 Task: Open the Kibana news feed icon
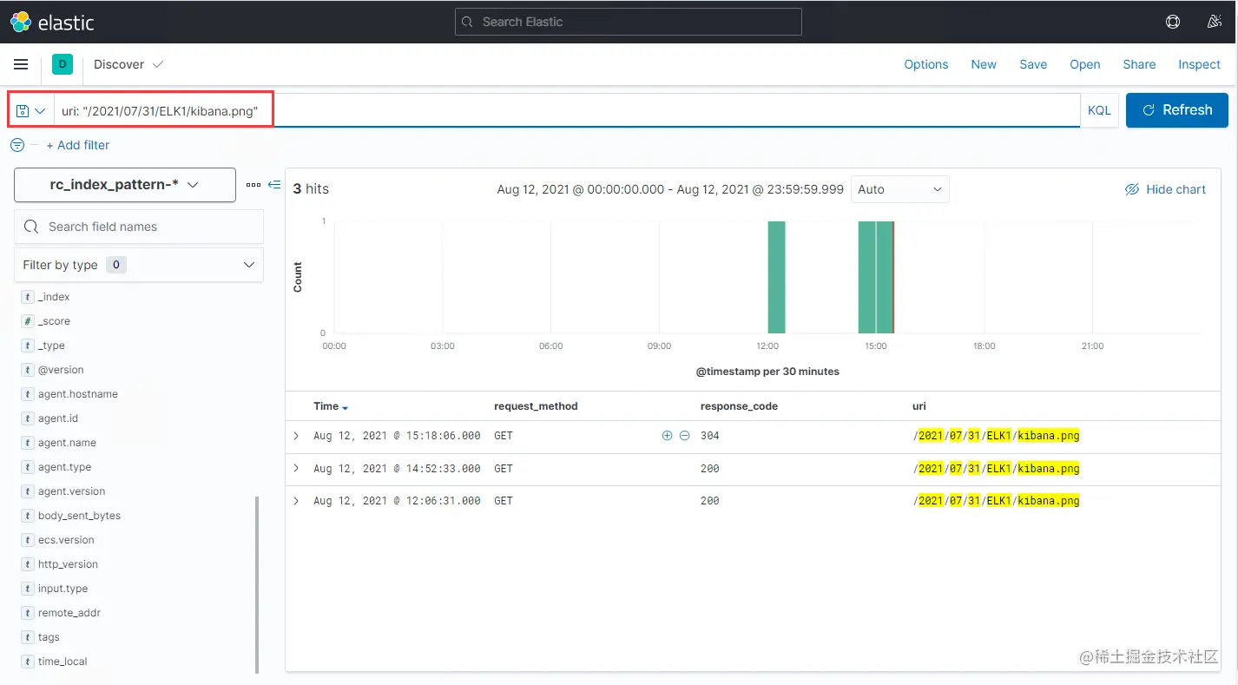(x=1215, y=21)
